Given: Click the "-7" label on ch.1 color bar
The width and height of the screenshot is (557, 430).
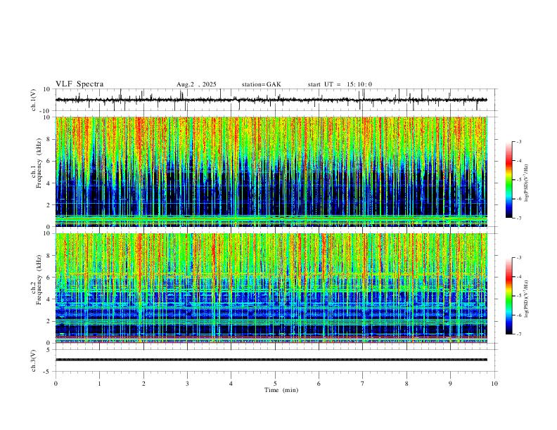Looking at the screenshot, I should tap(519, 218).
